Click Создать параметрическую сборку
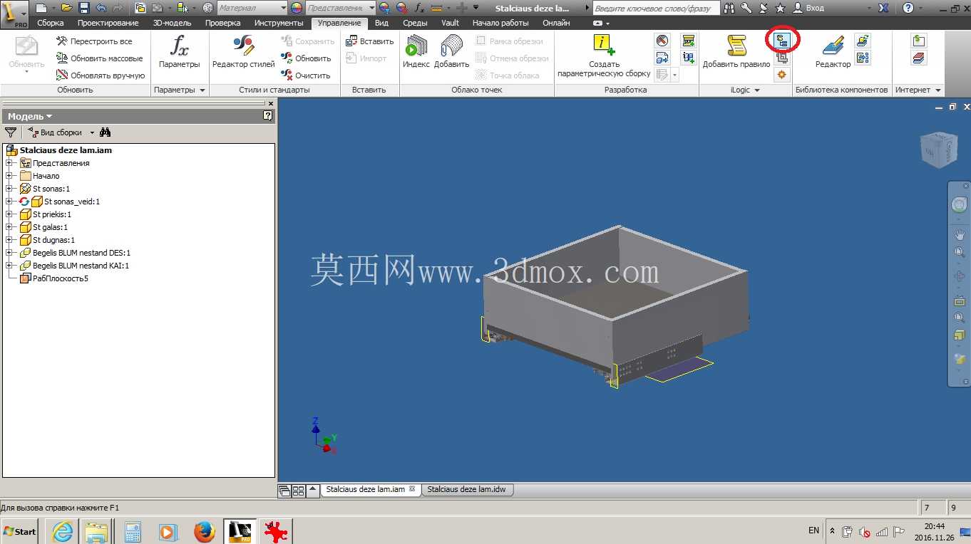 [x=604, y=56]
